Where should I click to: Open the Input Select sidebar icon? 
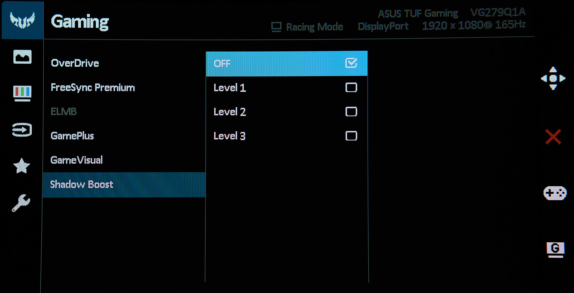click(22, 130)
